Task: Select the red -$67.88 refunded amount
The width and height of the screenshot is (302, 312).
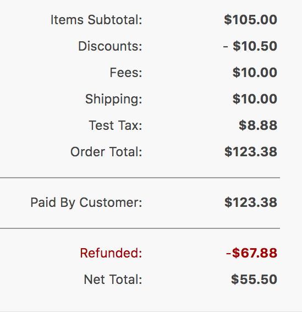Action: coord(251,253)
